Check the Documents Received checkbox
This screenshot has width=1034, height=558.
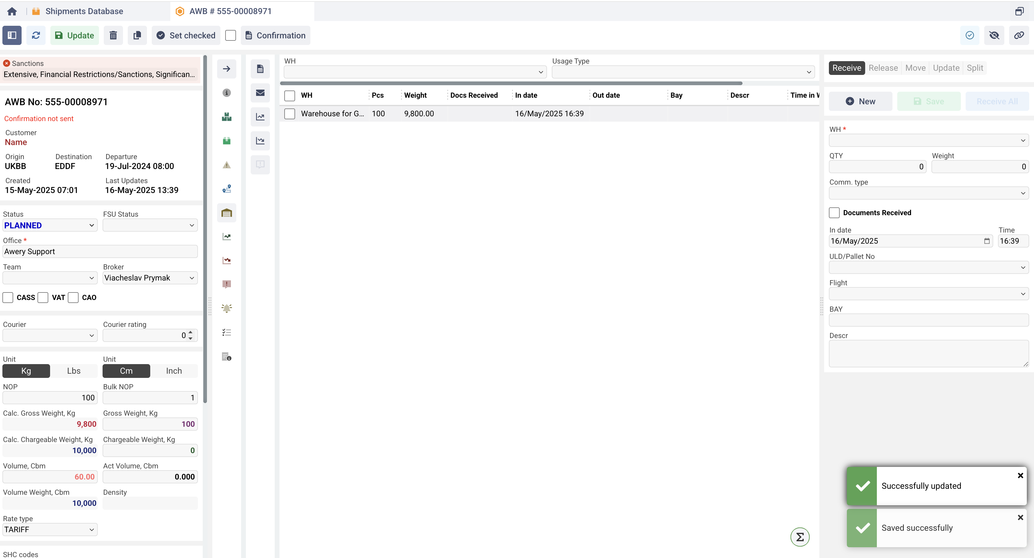point(834,212)
